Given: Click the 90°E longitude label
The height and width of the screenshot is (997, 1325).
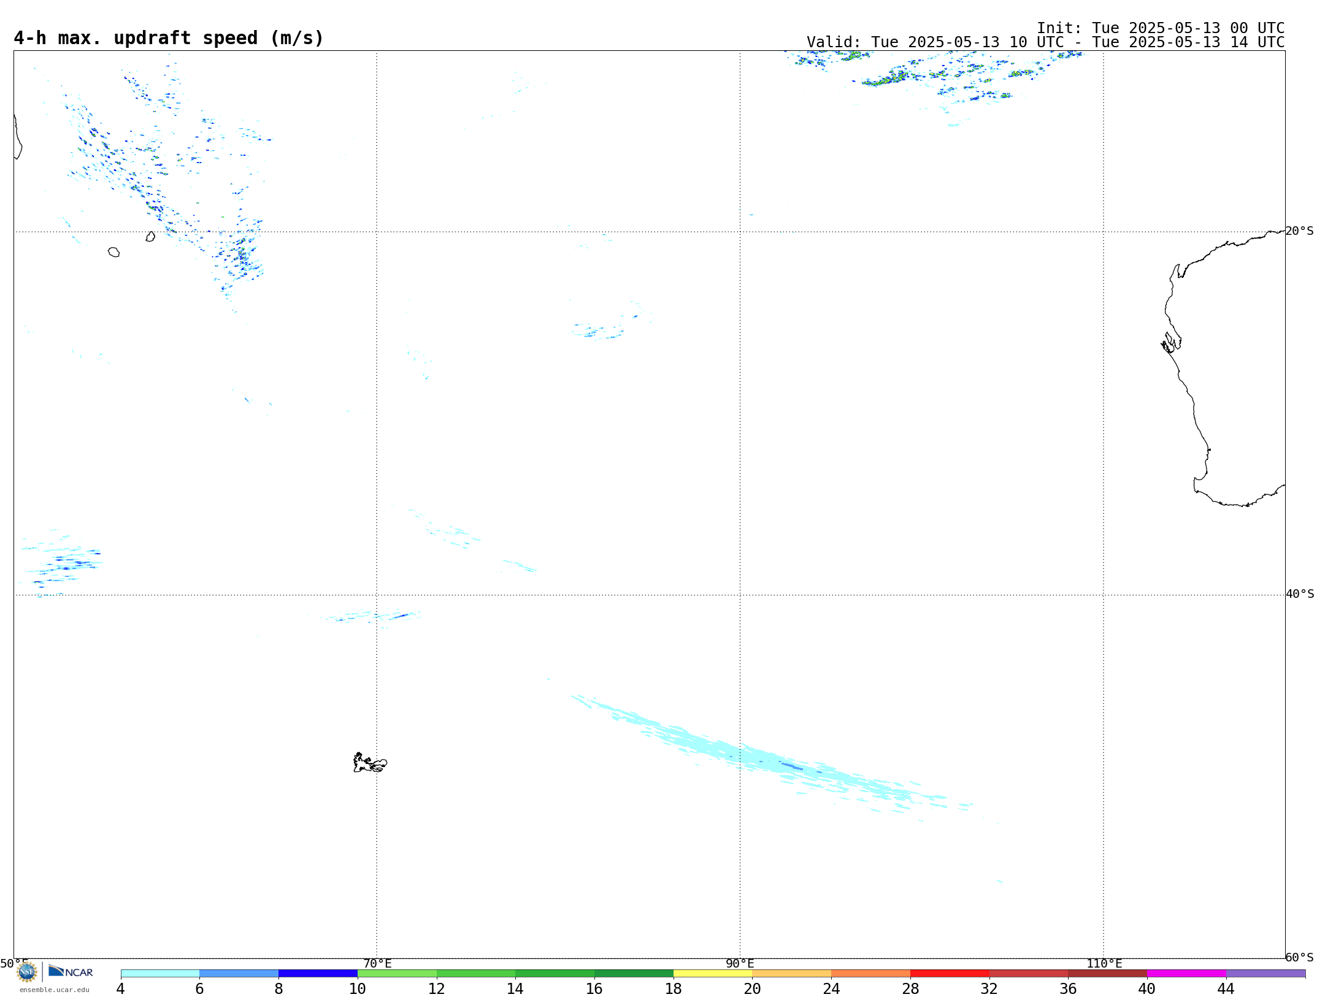Looking at the screenshot, I should click(740, 963).
